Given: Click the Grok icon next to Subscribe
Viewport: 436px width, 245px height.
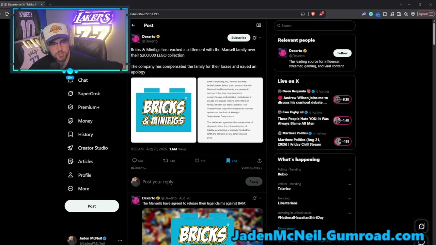Looking at the screenshot, I should coord(254,38).
